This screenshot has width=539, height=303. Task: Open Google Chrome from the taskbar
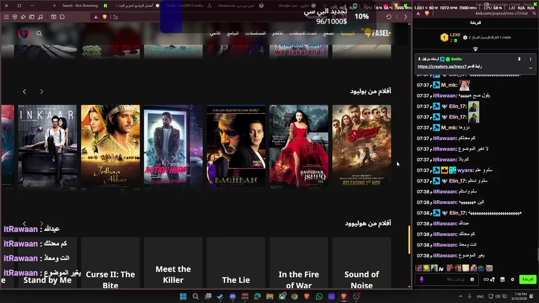coord(294,297)
